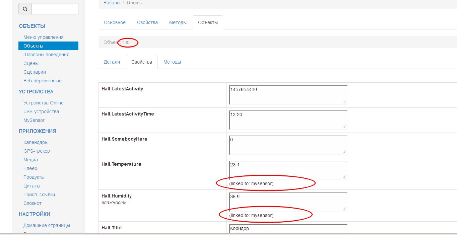Image resolution: width=457 pixels, height=235 pixels.
Task: Click the Hall.Temperature value field
Action: (x=288, y=170)
